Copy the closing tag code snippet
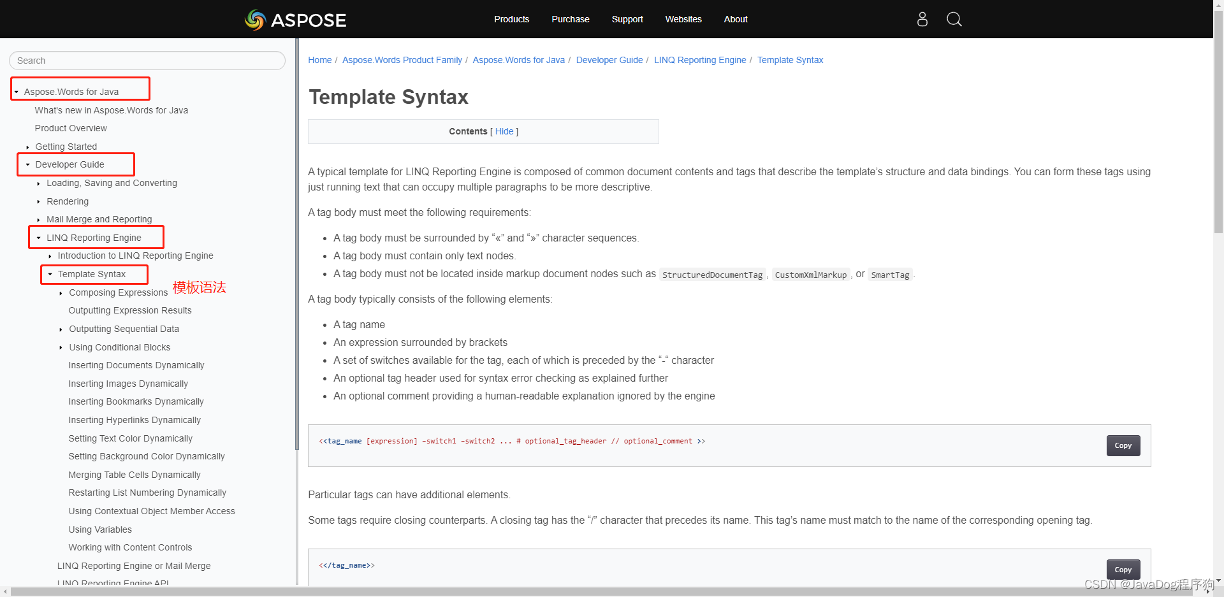This screenshot has width=1224, height=597. pos(1123,569)
